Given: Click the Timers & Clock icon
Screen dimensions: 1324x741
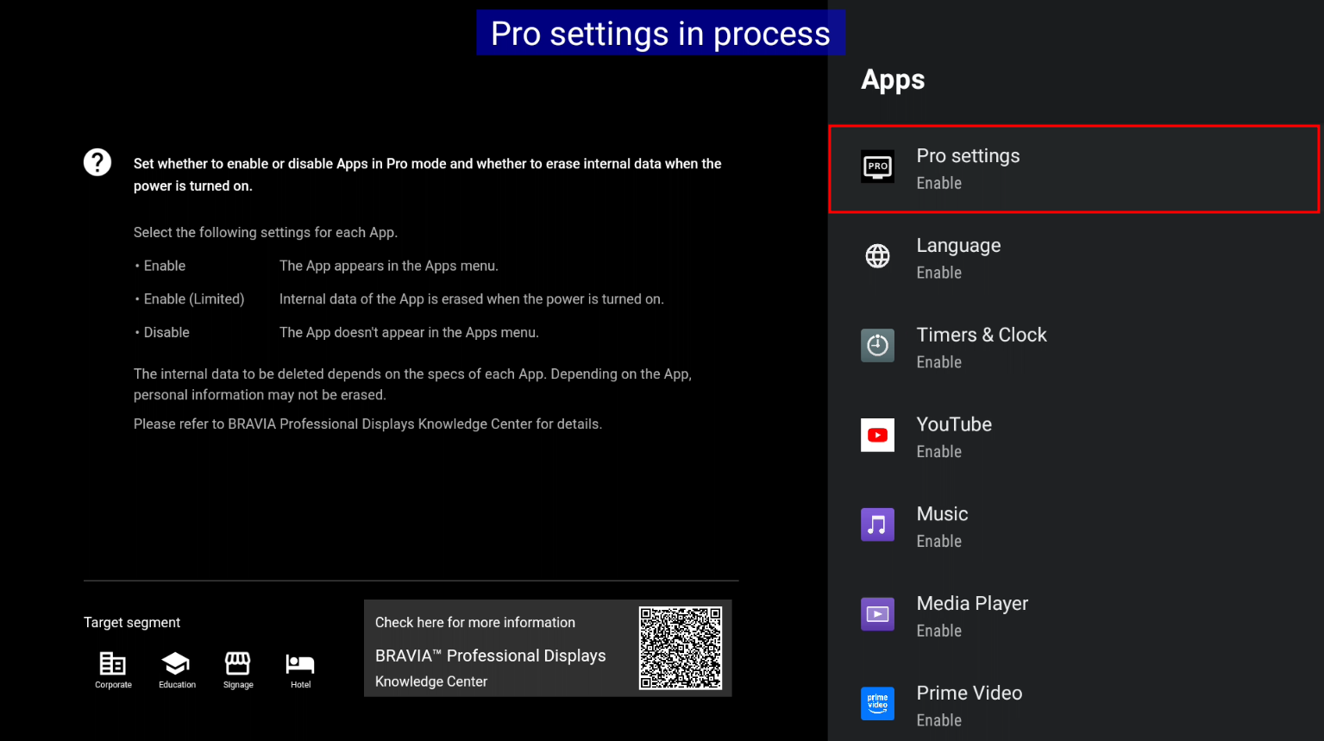Looking at the screenshot, I should pos(877,345).
